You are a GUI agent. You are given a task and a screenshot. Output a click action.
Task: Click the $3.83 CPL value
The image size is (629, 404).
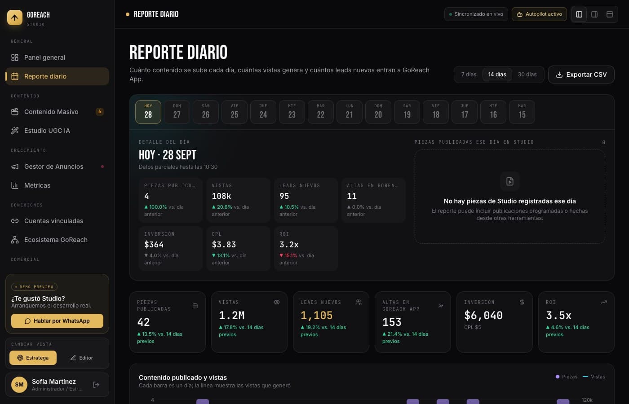[224, 245]
